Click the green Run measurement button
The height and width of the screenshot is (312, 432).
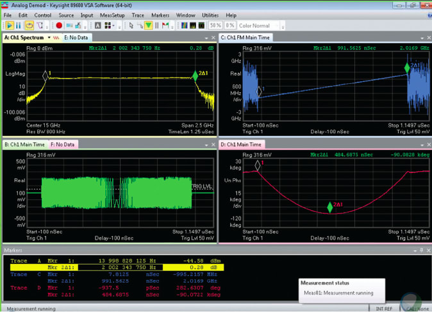(x=10, y=26)
